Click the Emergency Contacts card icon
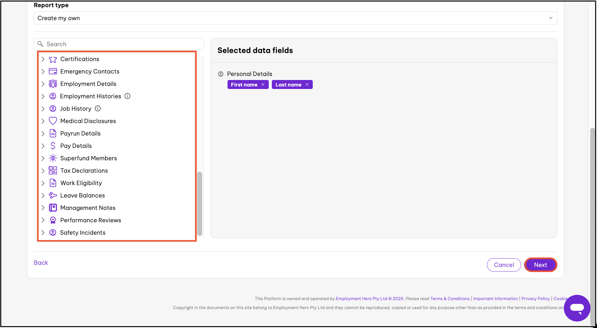The image size is (597, 328). point(53,72)
